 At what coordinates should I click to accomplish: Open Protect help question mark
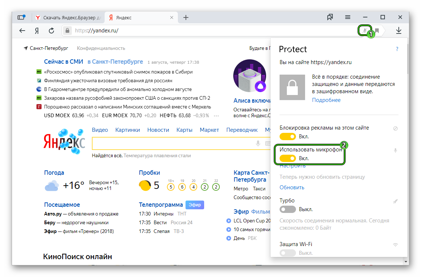(x=397, y=49)
